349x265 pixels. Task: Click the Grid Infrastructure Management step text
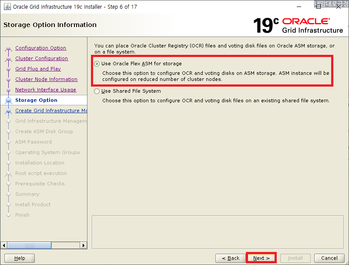[51, 121]
